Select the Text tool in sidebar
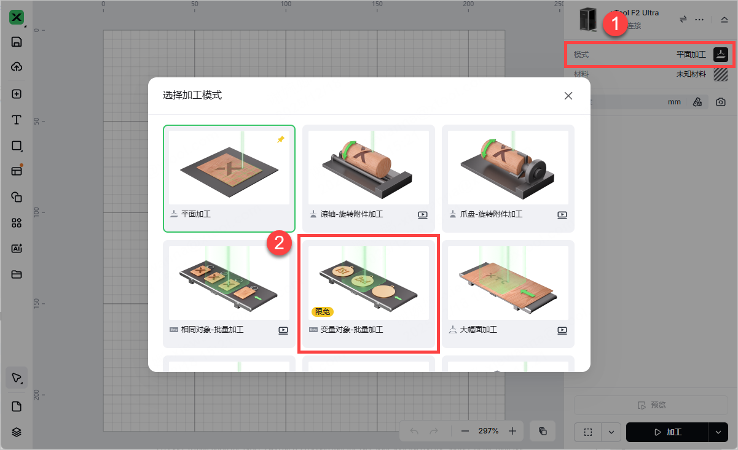Screen dimensions: 738x450 [x=17, y=120]
